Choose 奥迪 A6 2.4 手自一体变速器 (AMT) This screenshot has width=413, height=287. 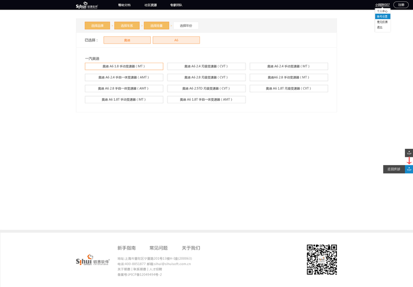coord(124,77)
